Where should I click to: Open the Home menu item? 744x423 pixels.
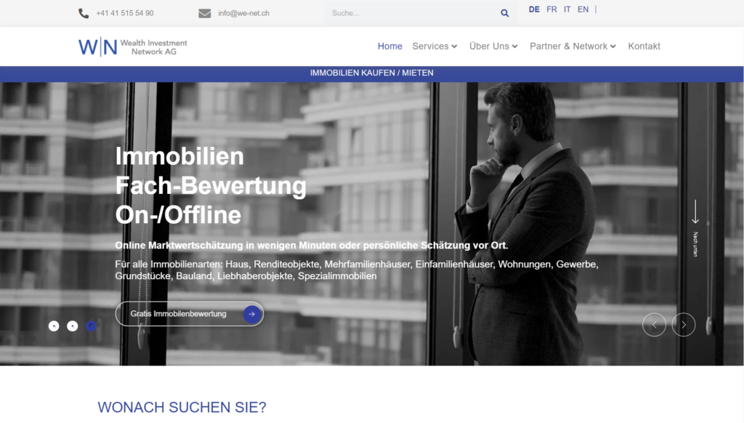click(x=389, y=47)
